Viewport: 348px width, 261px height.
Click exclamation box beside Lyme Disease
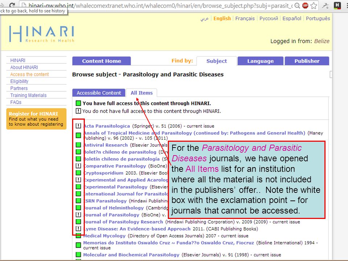(x=78, y=229)
